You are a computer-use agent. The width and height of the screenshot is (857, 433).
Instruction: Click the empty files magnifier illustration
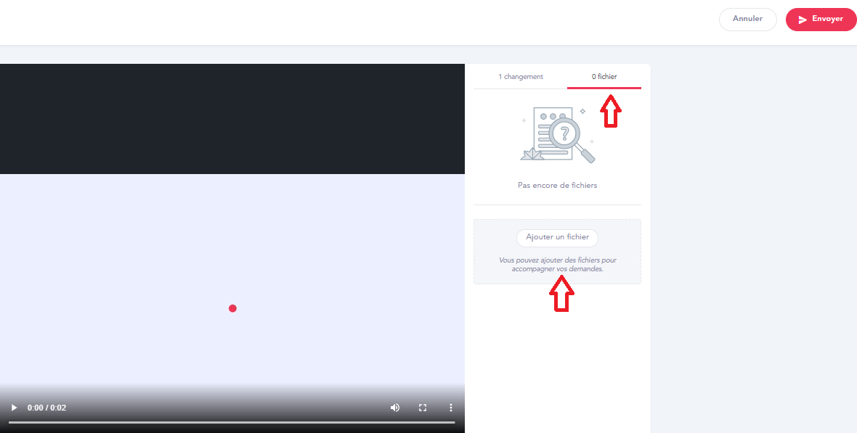pyautogui.click(x=558, y=135)
